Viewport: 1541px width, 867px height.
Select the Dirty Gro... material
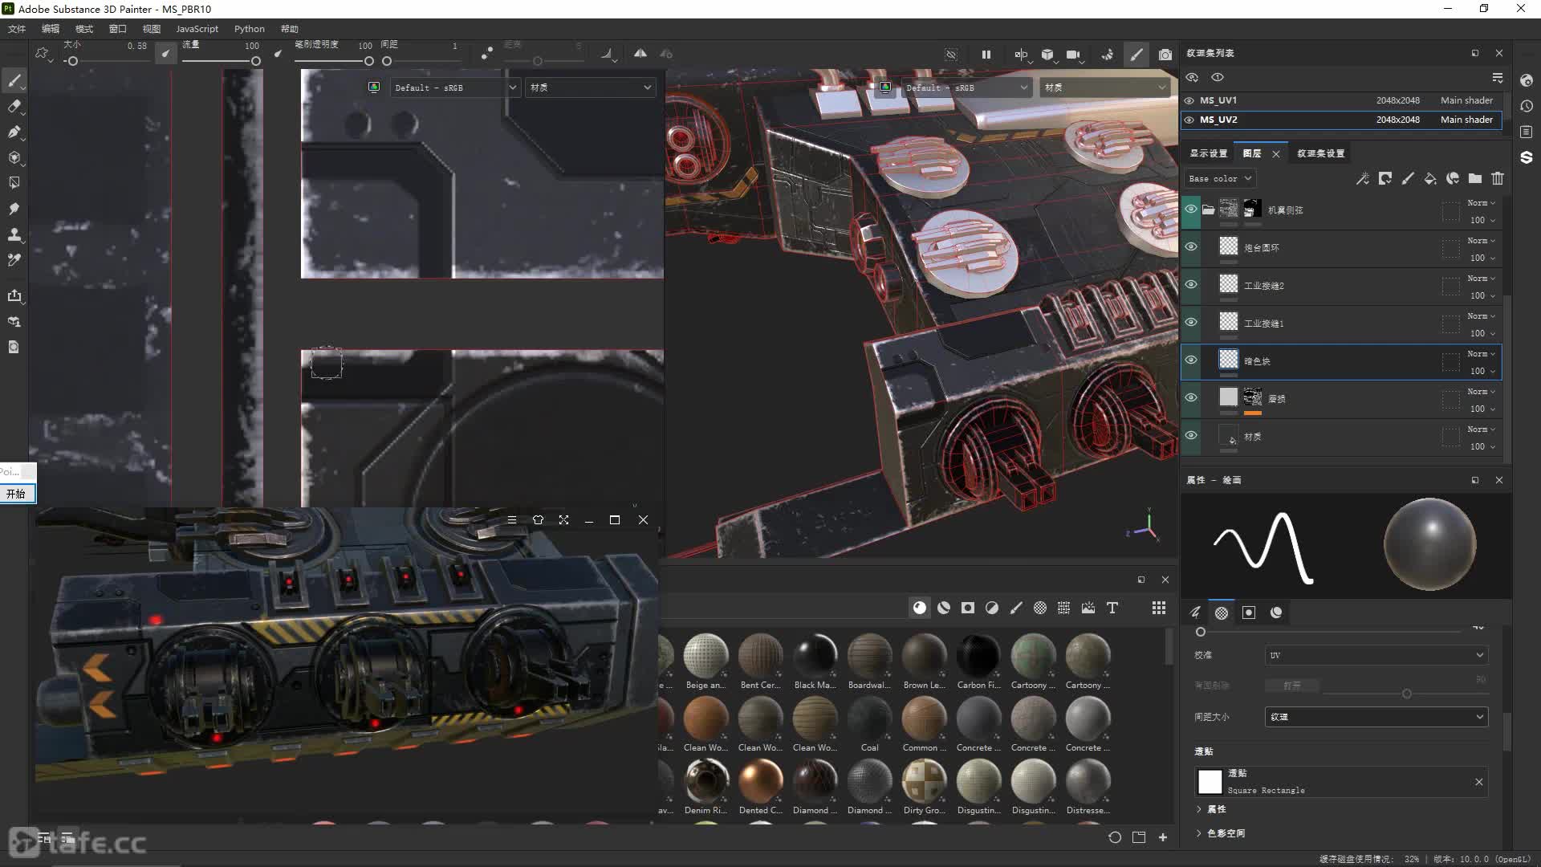[924, 787]
